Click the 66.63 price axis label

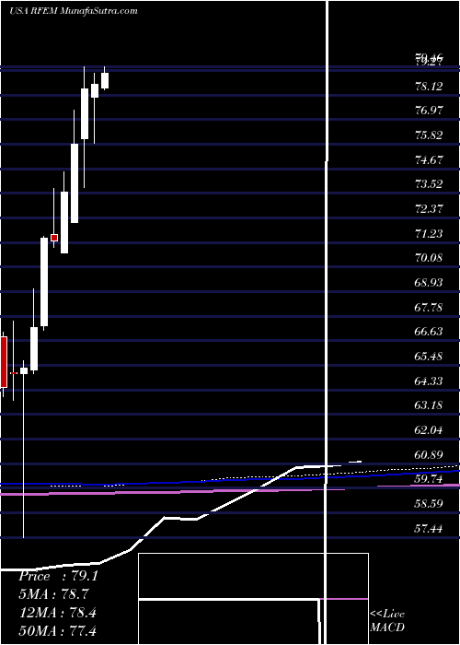(429, 331)
